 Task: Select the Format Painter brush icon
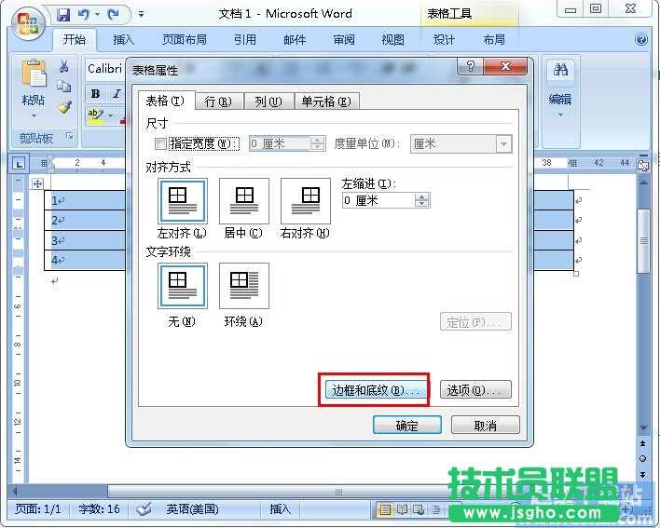64,107
